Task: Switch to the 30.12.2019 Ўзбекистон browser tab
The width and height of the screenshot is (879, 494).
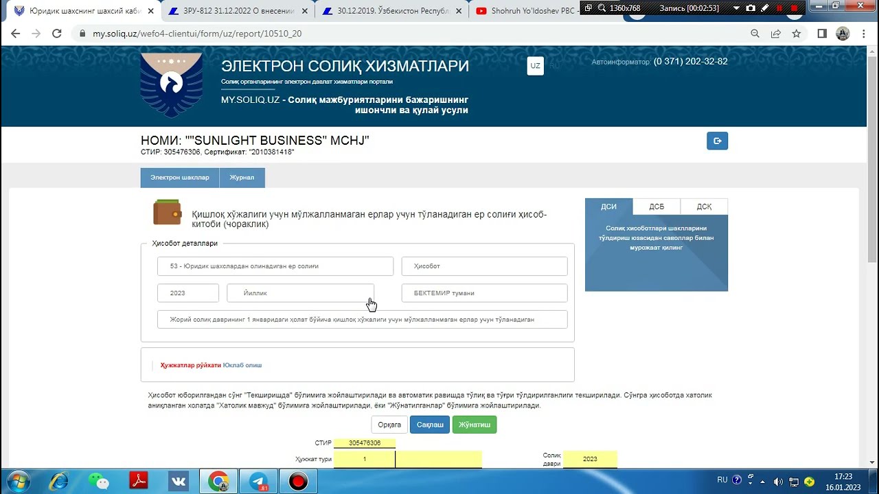Action: [x=393, y=11]
